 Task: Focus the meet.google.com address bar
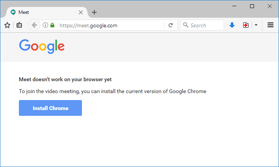(112, 25)
